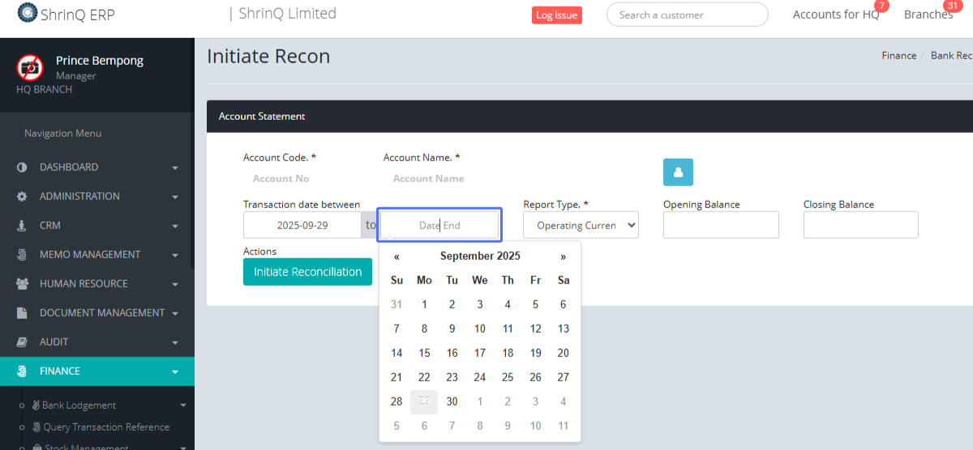This screenshot has height=450, width=973.
Task: Go to previous month in calendar
Action: click(396, 257)
